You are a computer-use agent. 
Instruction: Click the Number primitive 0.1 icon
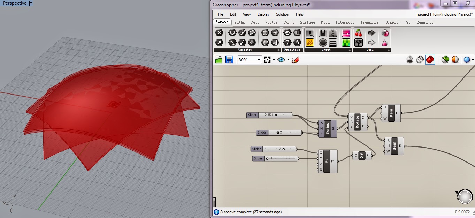[297, 33]
